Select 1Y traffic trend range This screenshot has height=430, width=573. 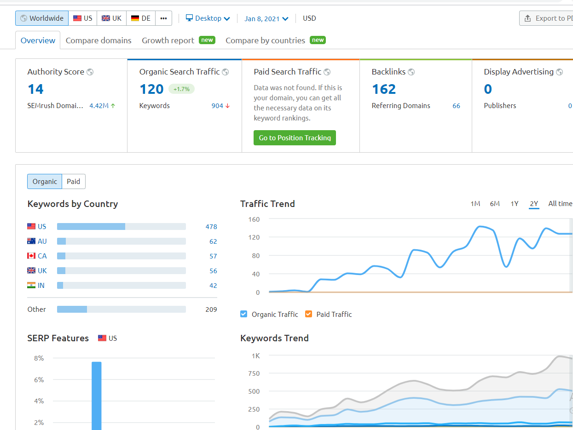click(x=515, y=204)
